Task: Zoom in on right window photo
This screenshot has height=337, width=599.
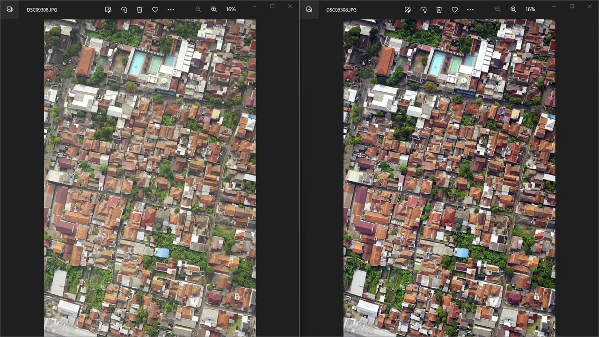Action: click(x=513, y=9)
